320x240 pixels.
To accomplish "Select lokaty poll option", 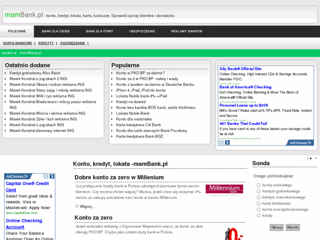I will (x=258, y=216).
